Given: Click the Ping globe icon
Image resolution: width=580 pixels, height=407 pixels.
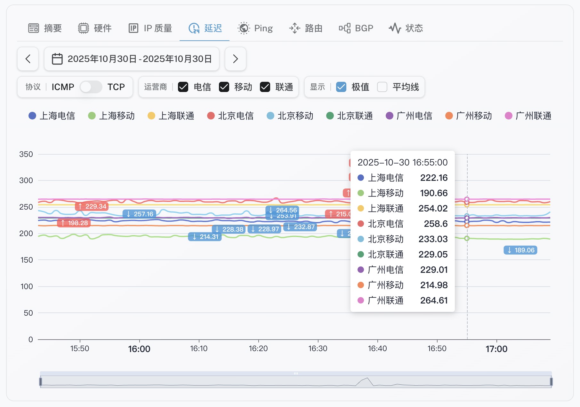Looking at the screenshot, I should click(244, 28).
